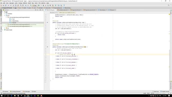Click the Undo arrow icon
This screenshot has height=97, width=172.
click(8, 5)
